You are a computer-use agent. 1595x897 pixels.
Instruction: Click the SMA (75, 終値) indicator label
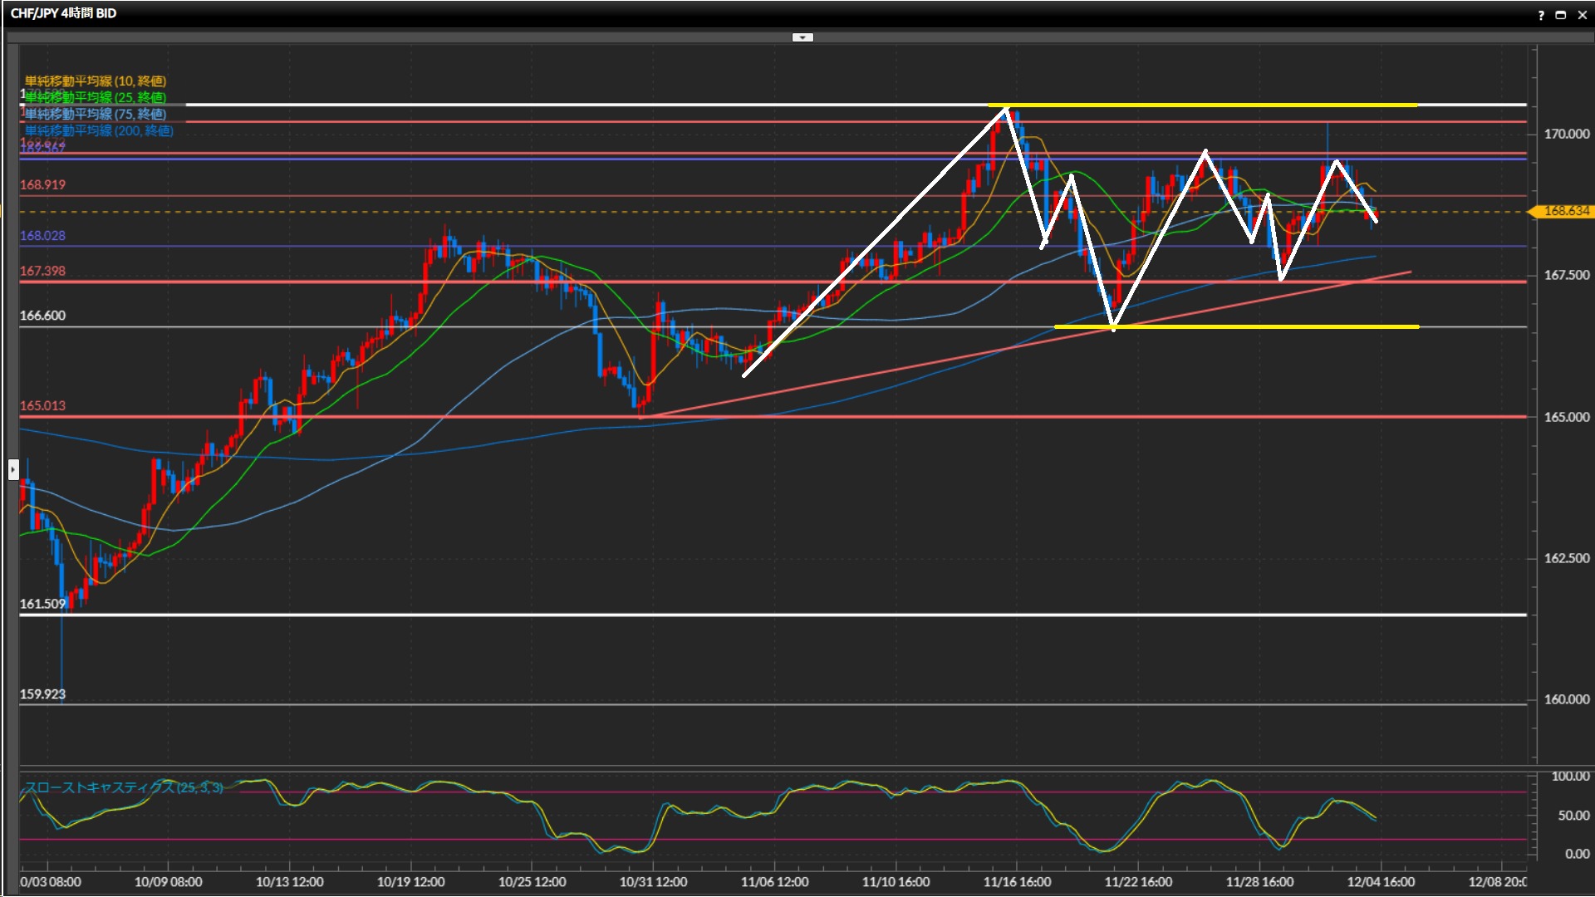96,114
